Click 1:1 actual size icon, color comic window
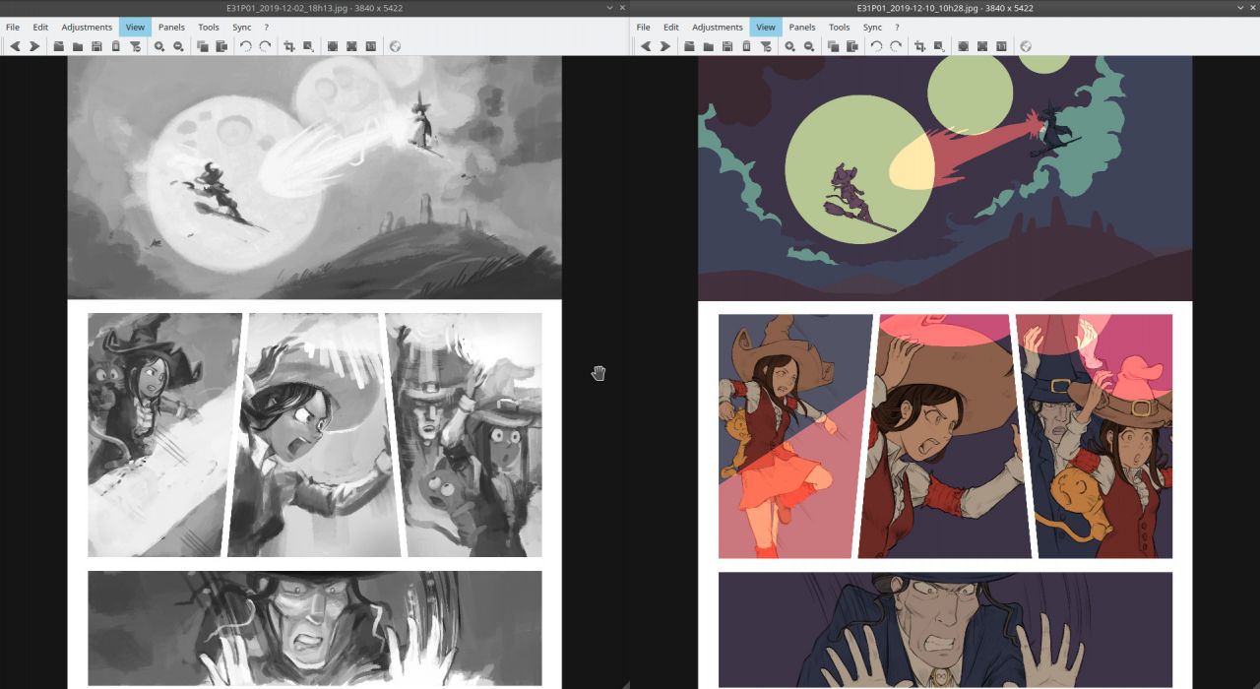This screenshot has width=1260, height=689. 1001,46
